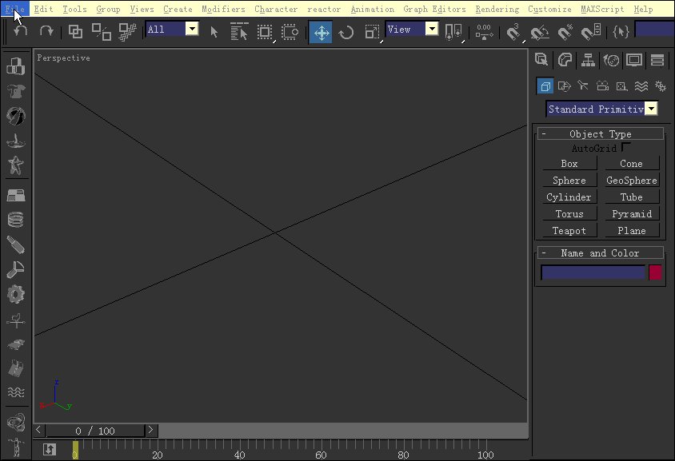The image size is (675, 461).
Task: Open the Utilities command panel tab
Action: pyautogui.click(x=657, y=60)
